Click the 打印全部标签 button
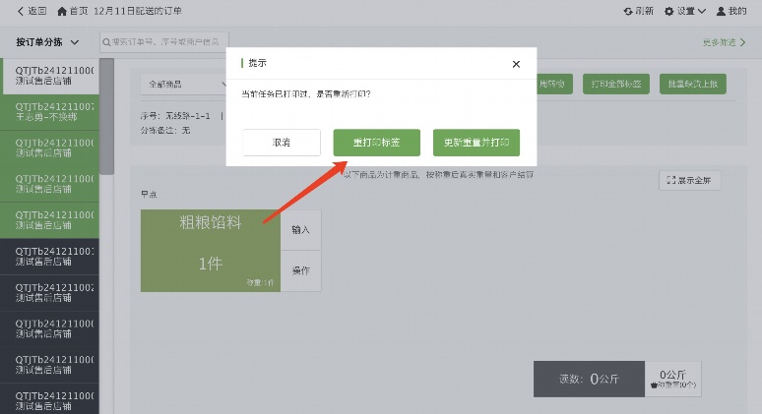Image resolution: width=762 pixels, height=414 pixels. point(615,84)
